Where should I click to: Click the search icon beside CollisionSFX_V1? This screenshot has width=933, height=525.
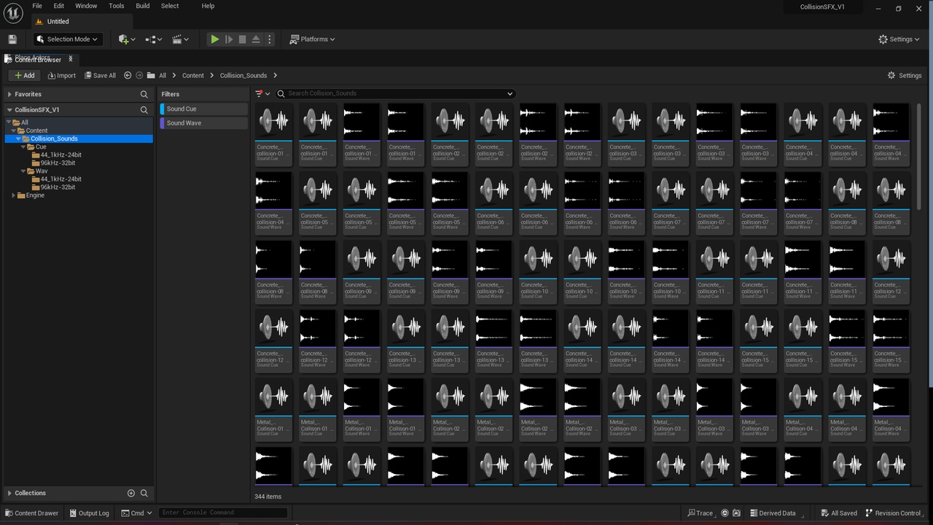click(x=144, y=110)
